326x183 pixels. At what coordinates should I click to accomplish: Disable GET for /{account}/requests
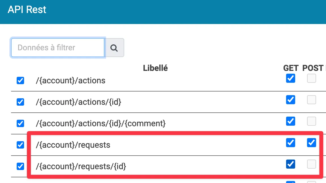pos(290,143)
